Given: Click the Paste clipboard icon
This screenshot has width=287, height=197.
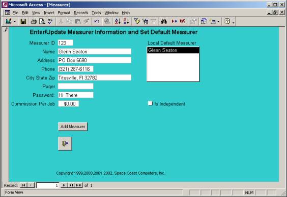Looking at the screenshot, I should pos(78,21).
